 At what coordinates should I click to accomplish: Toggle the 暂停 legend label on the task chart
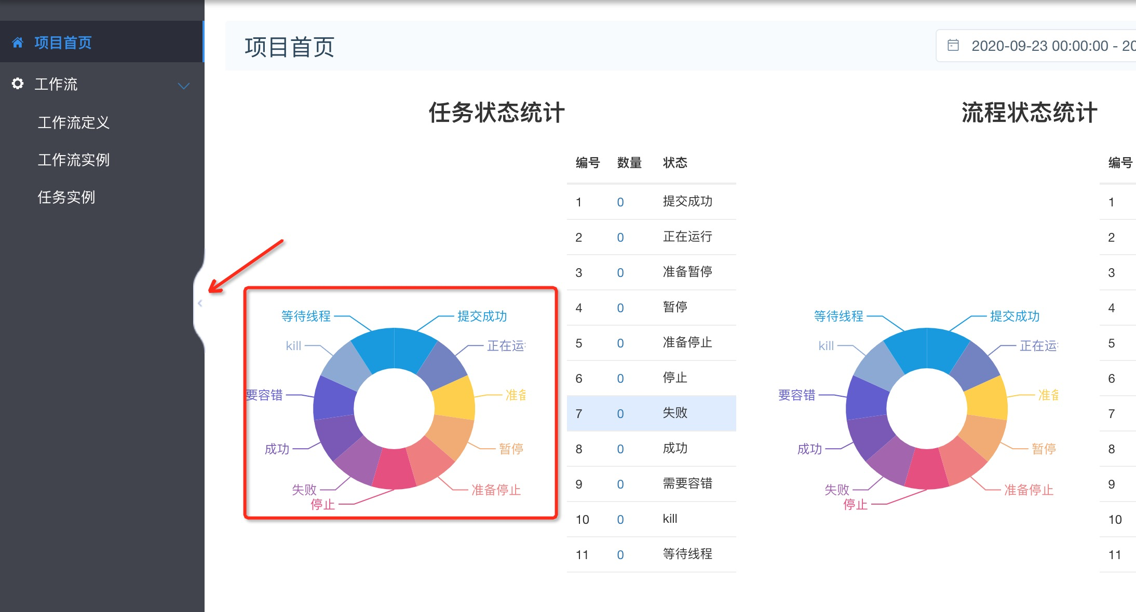[x=510, y=449]
